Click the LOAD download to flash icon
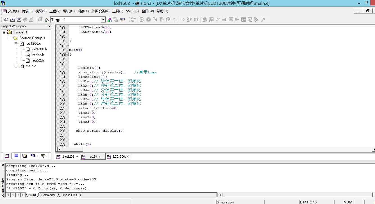The width and height of the screenshot is (375, 204). (40, 20)
